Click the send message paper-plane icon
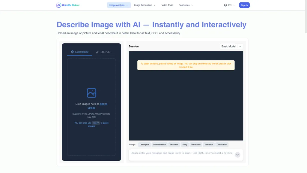Screen dimensions: 307x173 click(x=237, y=155)
